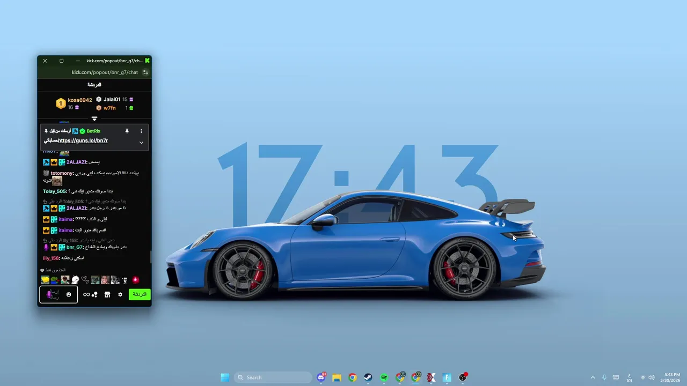Open Steam from the taskbar
This screenshot has height=386, width=687.
pos(368,377)
